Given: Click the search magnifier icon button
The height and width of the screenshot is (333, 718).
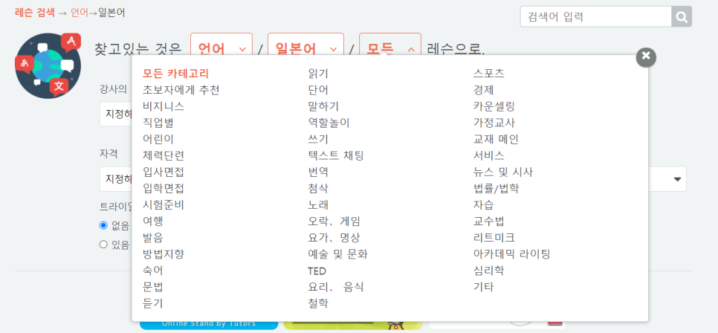Looking at the screenshot, I should (x=682, y=17).
